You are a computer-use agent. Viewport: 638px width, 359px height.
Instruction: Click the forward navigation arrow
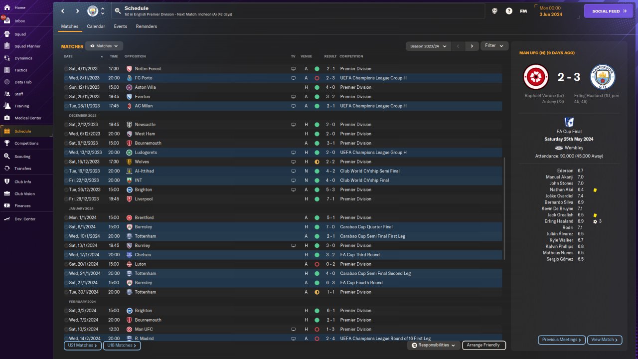click(77, 11)
